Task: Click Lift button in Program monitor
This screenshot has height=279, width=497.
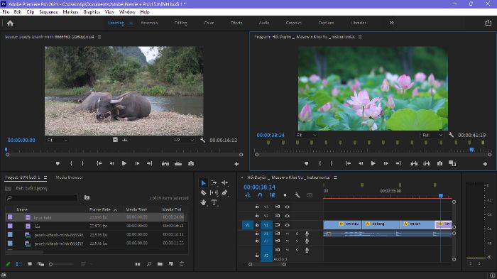Action: (x=414, y=163)
